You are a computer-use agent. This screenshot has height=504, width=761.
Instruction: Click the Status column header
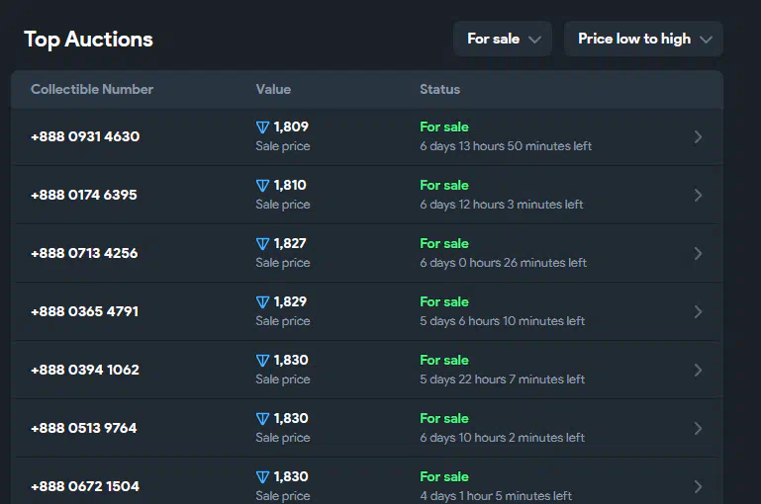coord(439,89)
